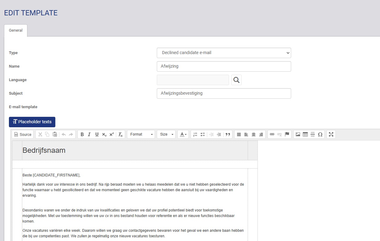380x241 pixels.
Task: Insert a bulleted list
Action: click(x=203, y=134)
